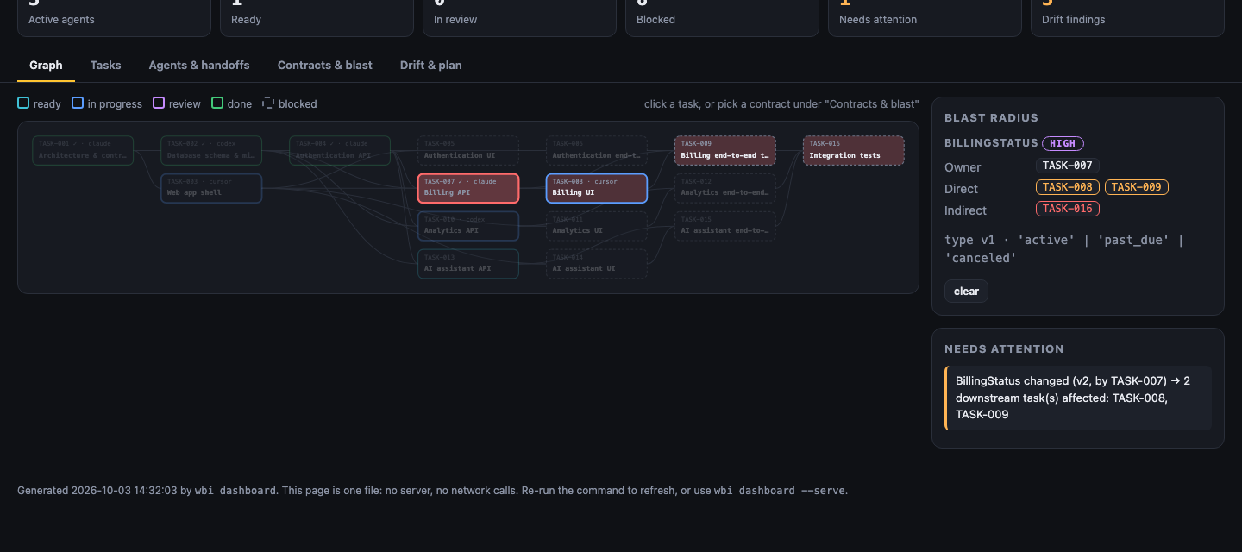Click the clear button in Blast Radius
This screenshot has height=552, width=1242.
[x=966, y=291]
